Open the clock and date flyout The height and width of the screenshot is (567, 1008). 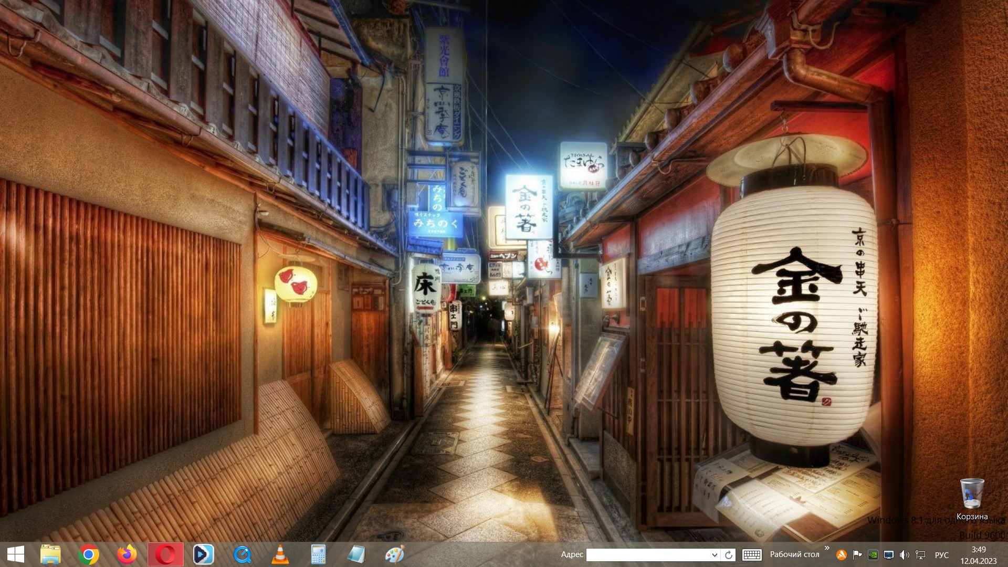[x=978, y=555]
